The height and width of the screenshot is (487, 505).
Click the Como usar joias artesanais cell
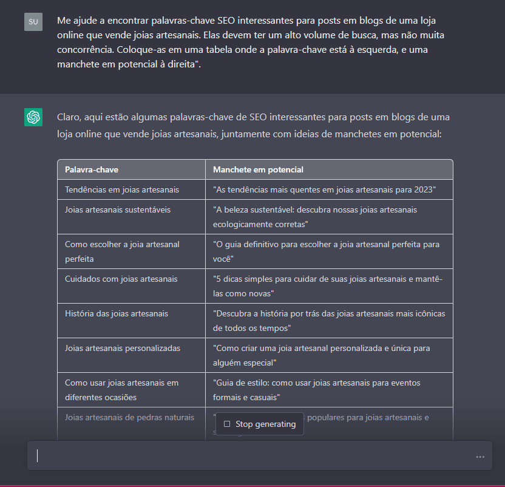[x=131, y=390]
